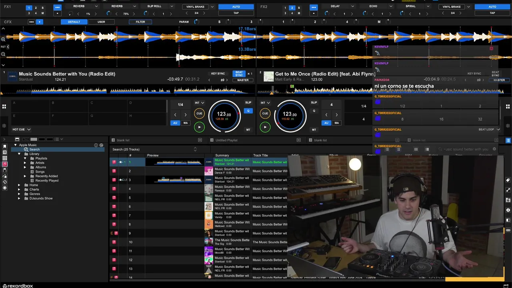Click the info icon beside Apple Music

point(96,145)
